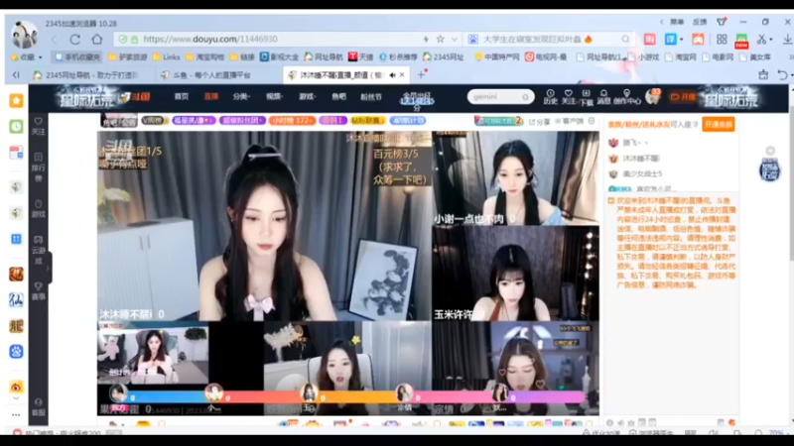Open the blue paw icon in browser sidebar
This screenshot has width=794, height=446.
click(16, 352)
